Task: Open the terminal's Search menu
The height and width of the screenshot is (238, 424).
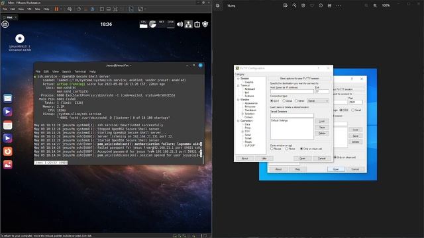Action: [66, 71]
